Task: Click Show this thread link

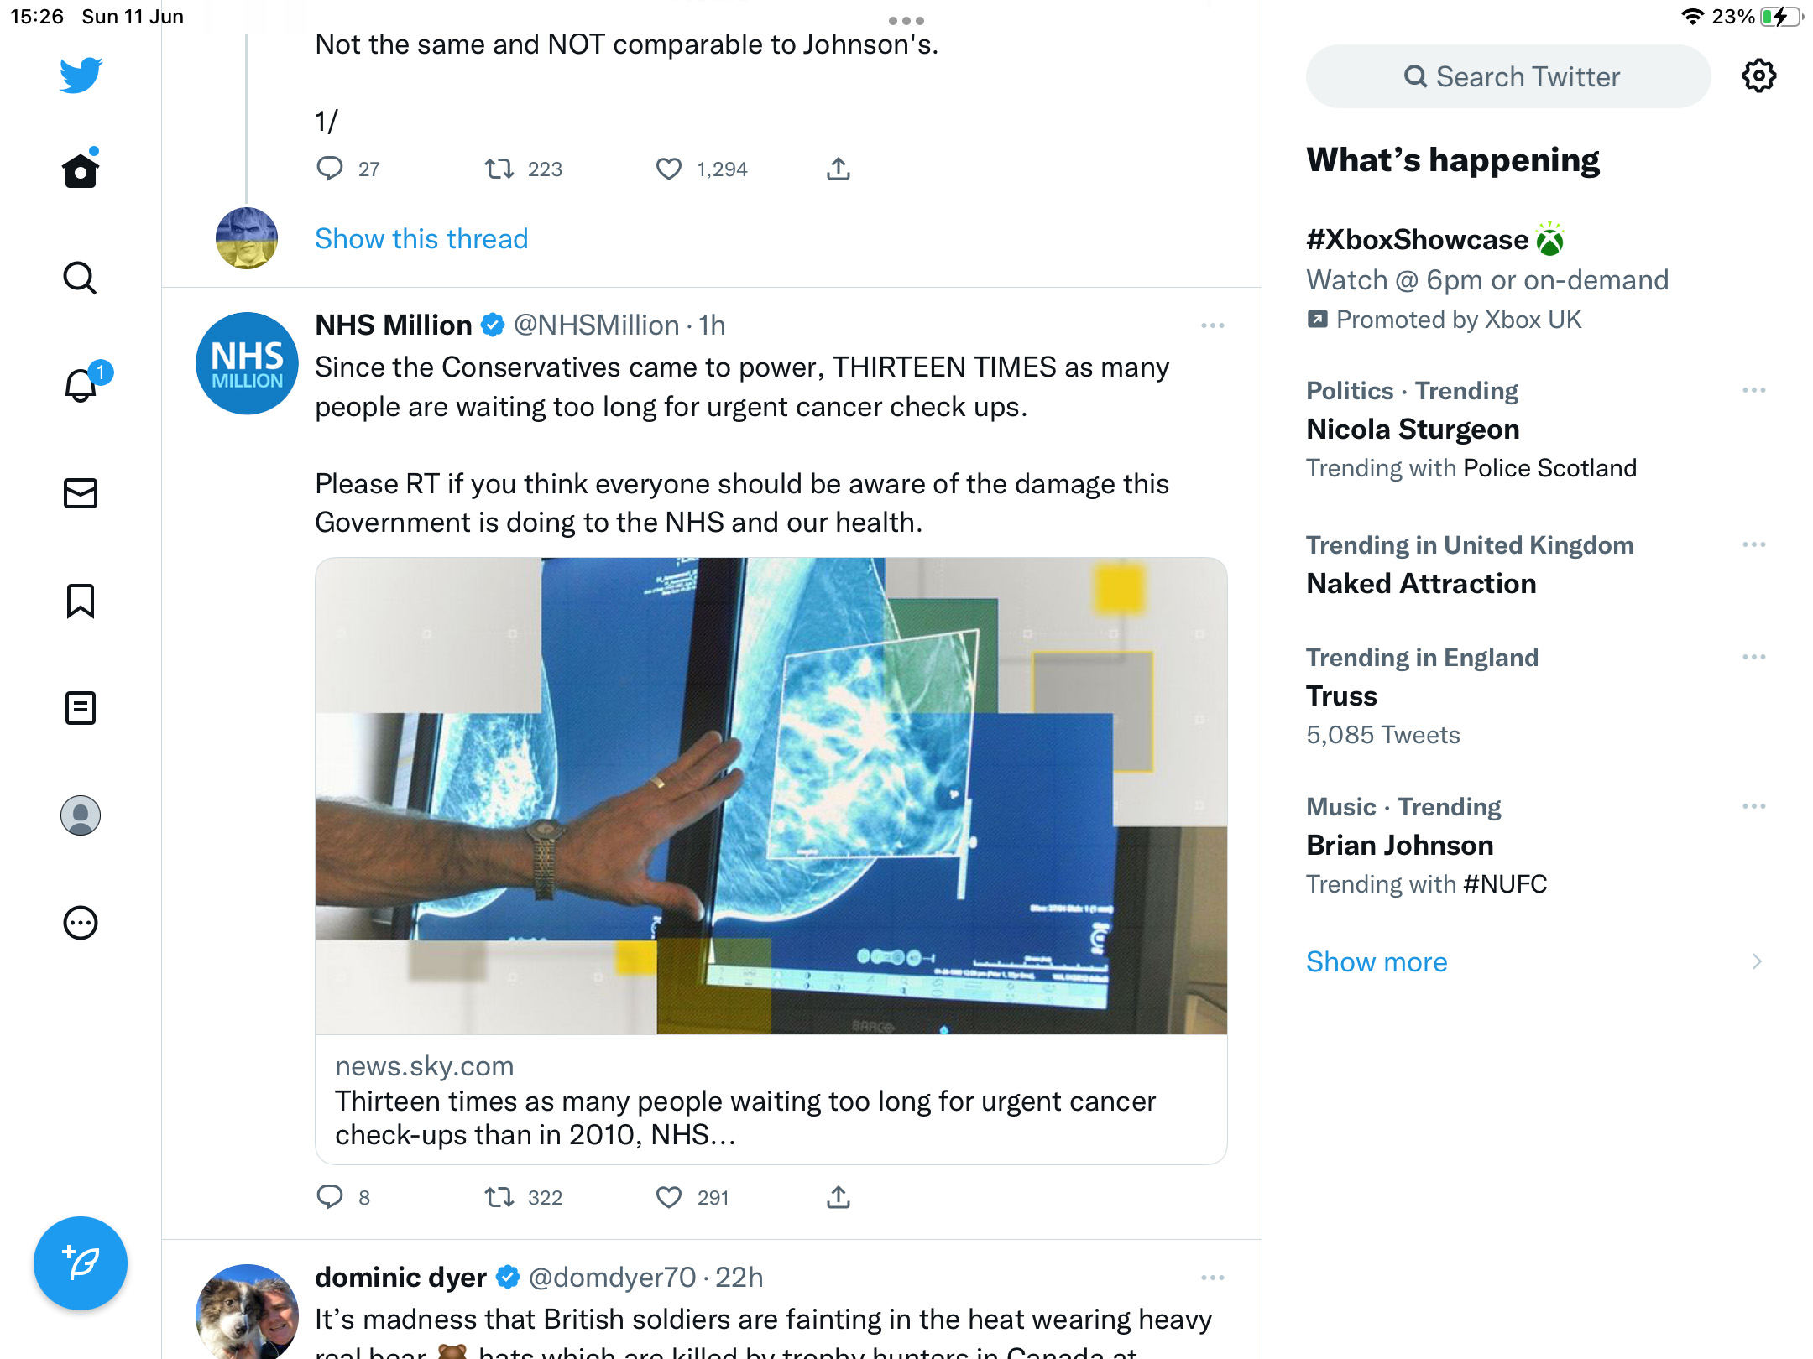Action: 421,239
